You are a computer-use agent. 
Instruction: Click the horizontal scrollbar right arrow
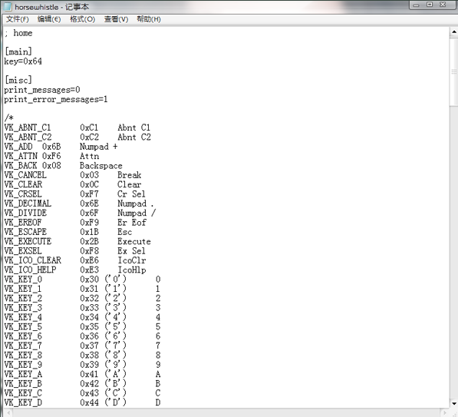[x=445, y=413]
